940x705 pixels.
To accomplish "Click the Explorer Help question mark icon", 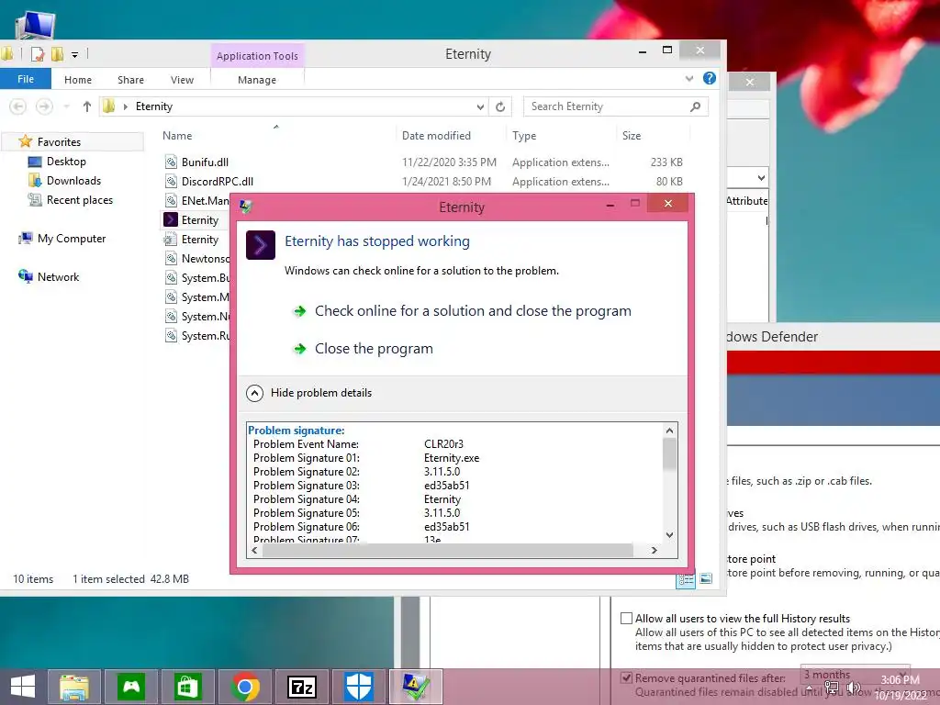I will point(710,79).
